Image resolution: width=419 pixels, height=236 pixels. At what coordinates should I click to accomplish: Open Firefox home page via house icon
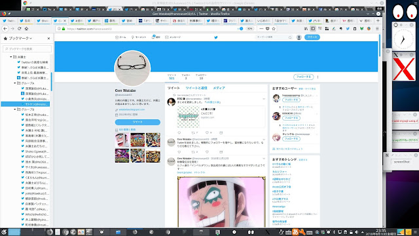26,29
